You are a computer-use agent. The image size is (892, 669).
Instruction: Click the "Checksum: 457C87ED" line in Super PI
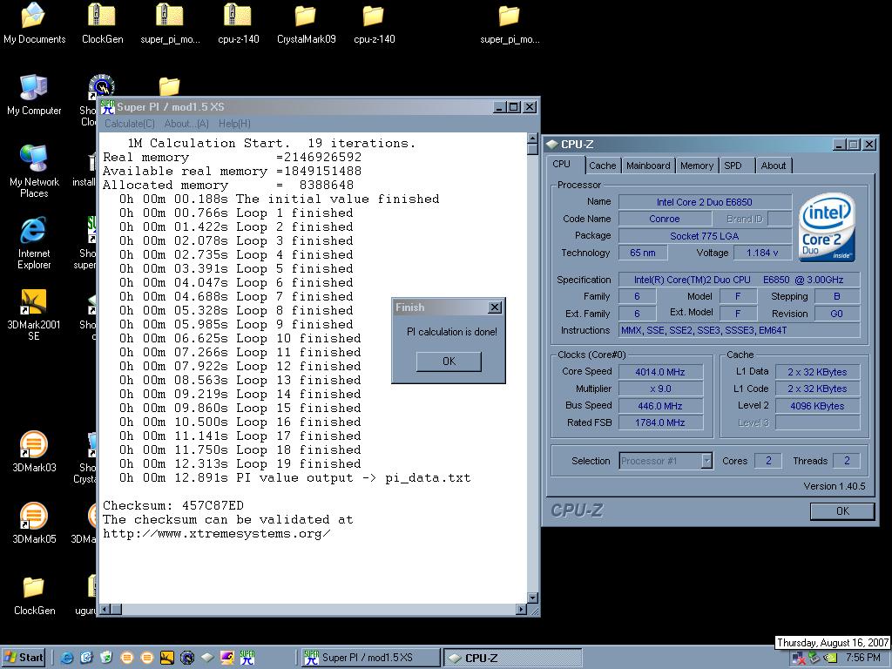click(173, 505)
